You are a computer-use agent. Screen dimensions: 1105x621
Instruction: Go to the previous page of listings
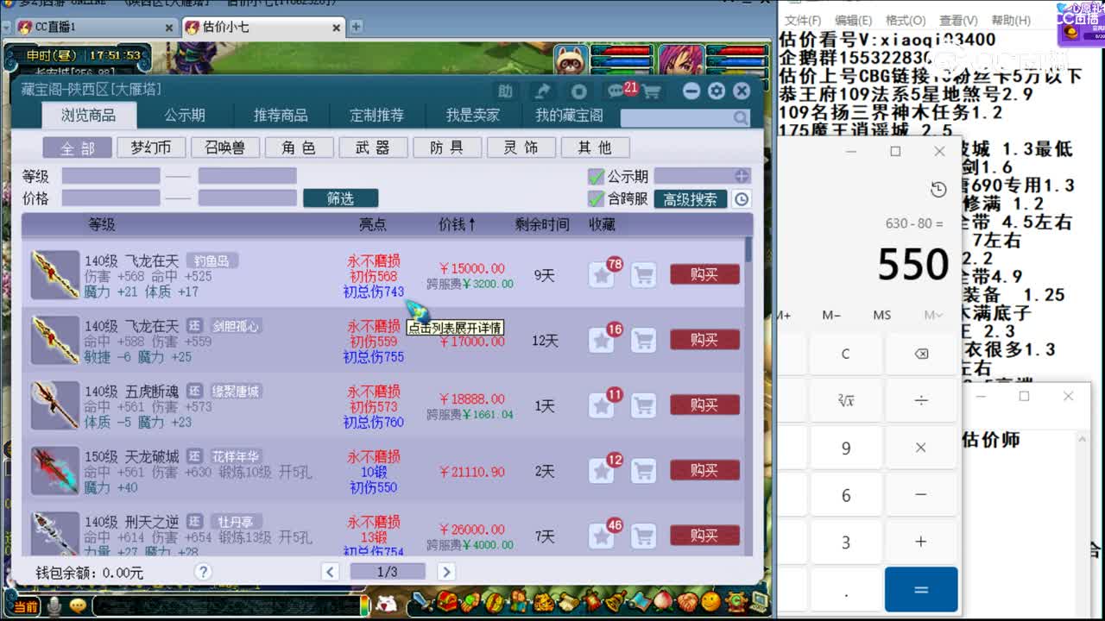coord(330,572)
